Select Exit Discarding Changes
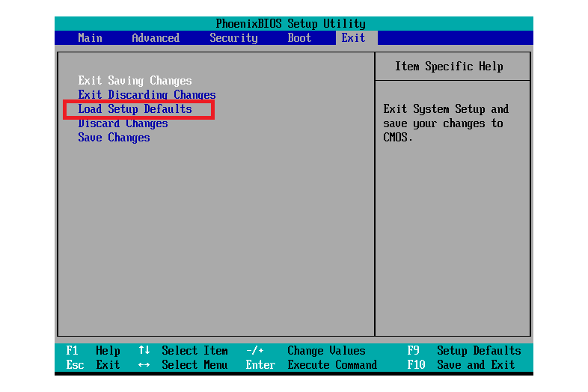Screen dimensions: 588x392 [147, 95]
